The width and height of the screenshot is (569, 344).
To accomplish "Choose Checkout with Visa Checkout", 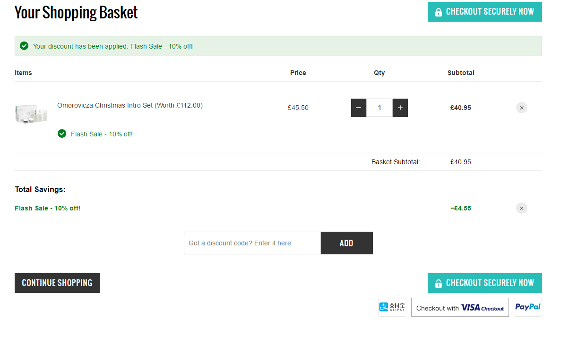I will (x=460, y=307).
